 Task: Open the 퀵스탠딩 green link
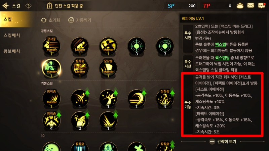(222, 58)
